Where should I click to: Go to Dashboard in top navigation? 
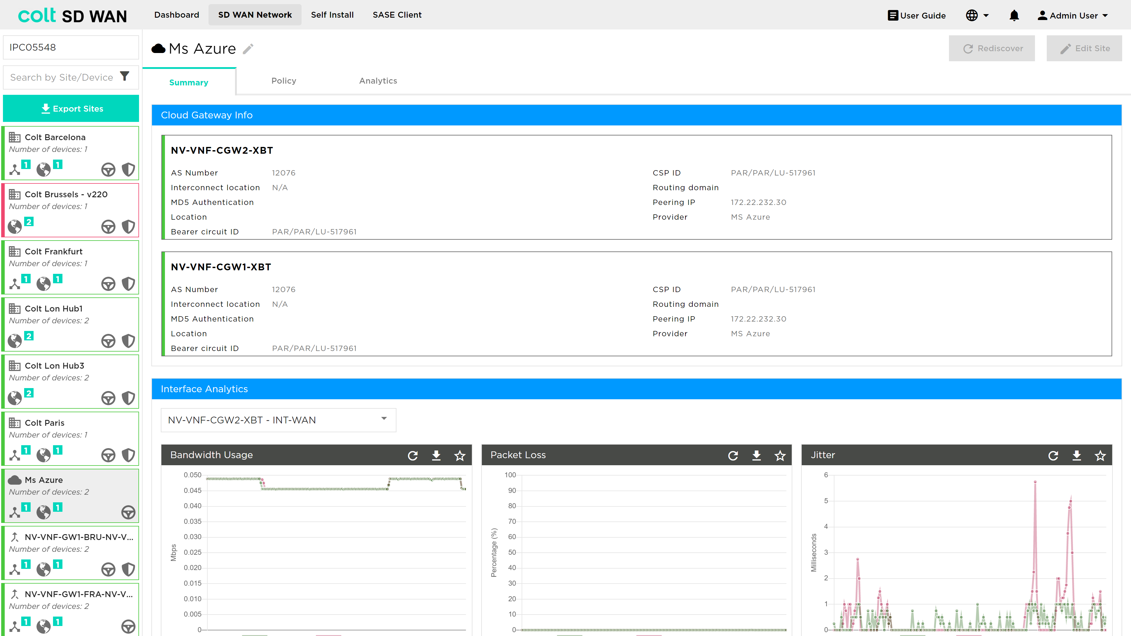pyautogui.click(x=176, y=15)
